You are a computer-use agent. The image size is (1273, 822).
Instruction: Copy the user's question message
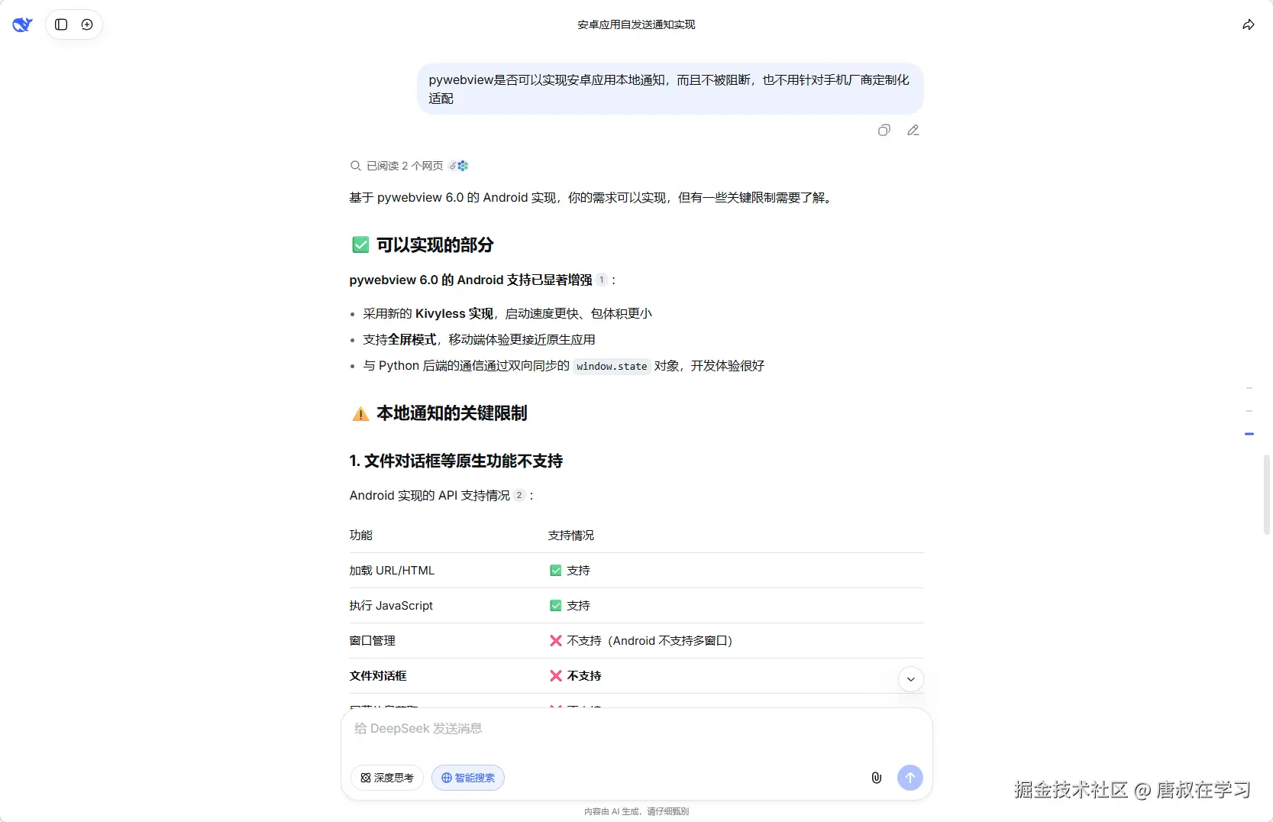click(884, 130)
